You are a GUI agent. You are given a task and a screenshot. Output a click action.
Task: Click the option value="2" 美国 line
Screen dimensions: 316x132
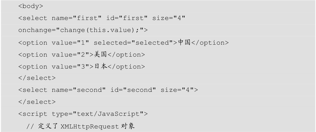(x=82, y=54)
